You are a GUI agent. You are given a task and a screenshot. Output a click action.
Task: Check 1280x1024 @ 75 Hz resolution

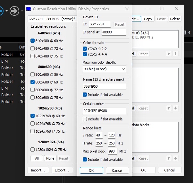tap(32, 149)
